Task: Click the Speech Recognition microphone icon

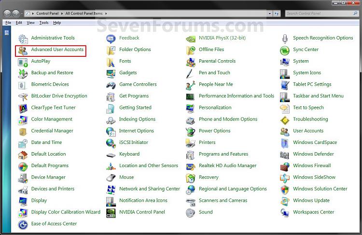Action: [x=285, y=39]
